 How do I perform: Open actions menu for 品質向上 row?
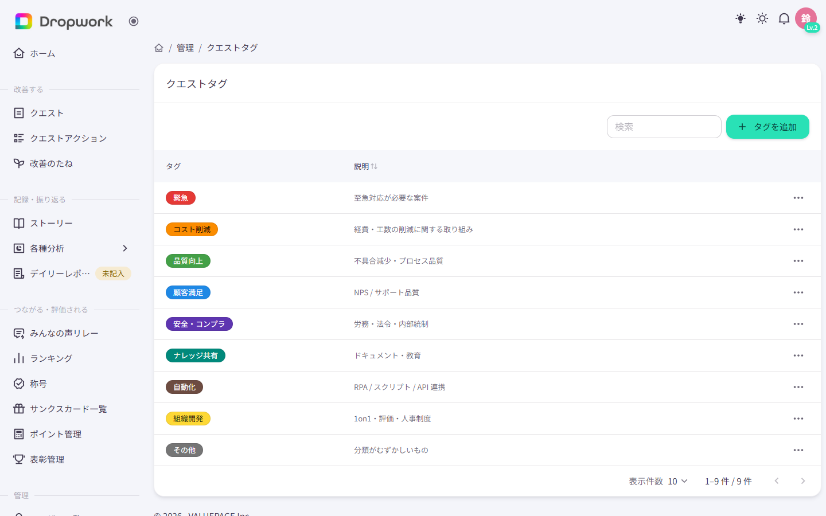tap(798, 261)
